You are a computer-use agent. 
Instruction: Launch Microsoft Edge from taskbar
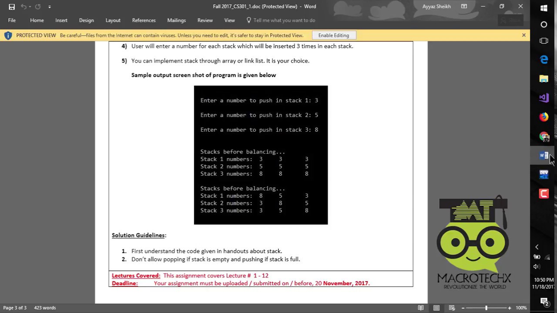tap(544, 60)
